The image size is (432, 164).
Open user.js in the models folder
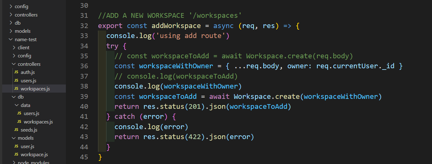[x=27, y=147]
